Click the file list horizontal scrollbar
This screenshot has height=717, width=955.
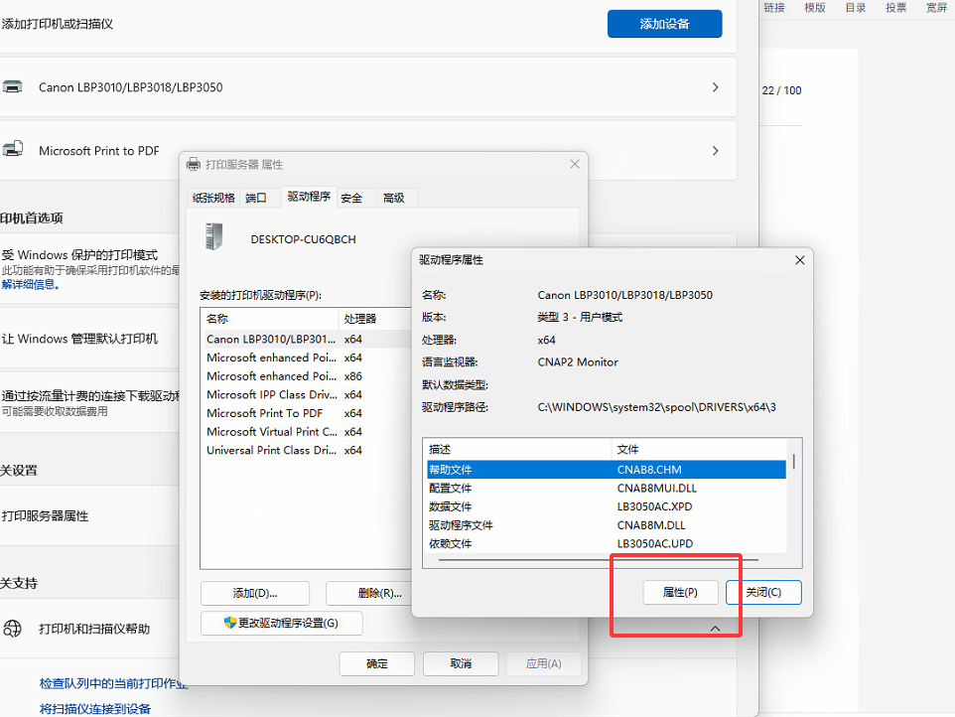[x=599, y=559]
